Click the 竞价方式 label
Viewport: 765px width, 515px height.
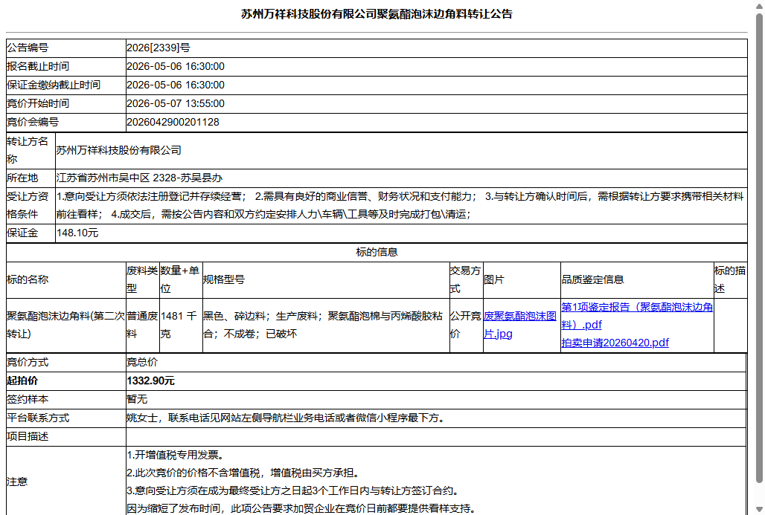[28, 362]
